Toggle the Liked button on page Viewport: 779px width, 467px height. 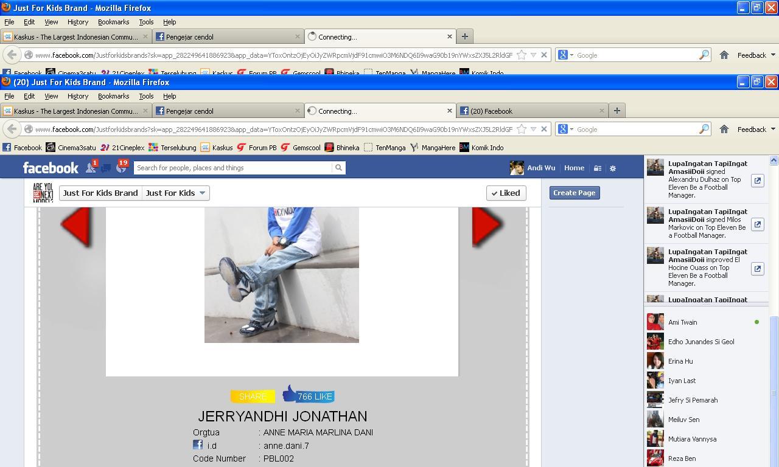click(506, 193)
